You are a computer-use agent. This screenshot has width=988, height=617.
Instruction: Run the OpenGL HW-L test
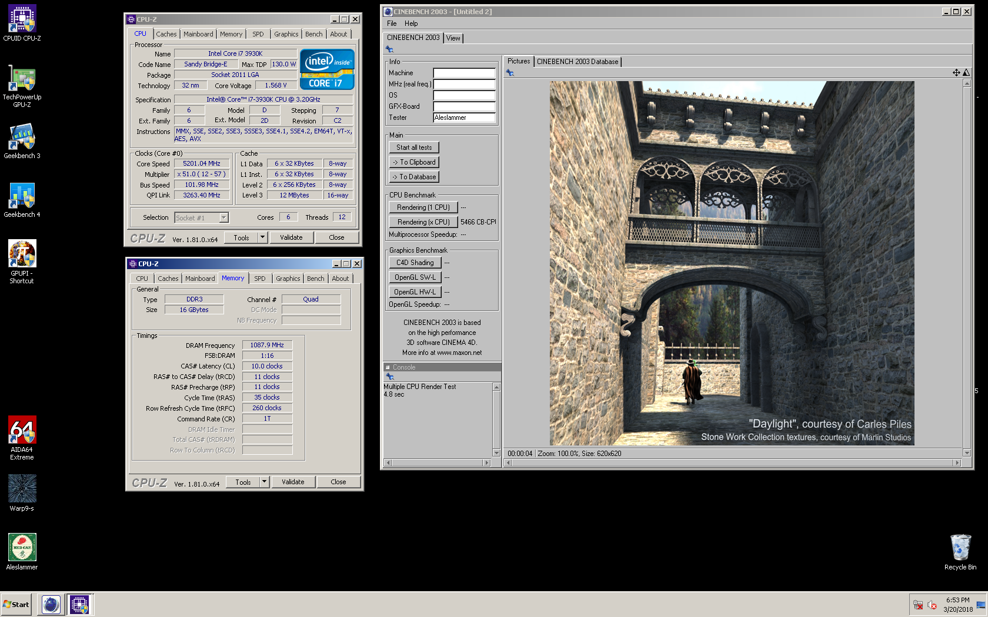(x=415, y=292)
